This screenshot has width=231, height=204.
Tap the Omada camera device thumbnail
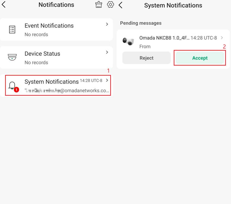pos(128,41)
